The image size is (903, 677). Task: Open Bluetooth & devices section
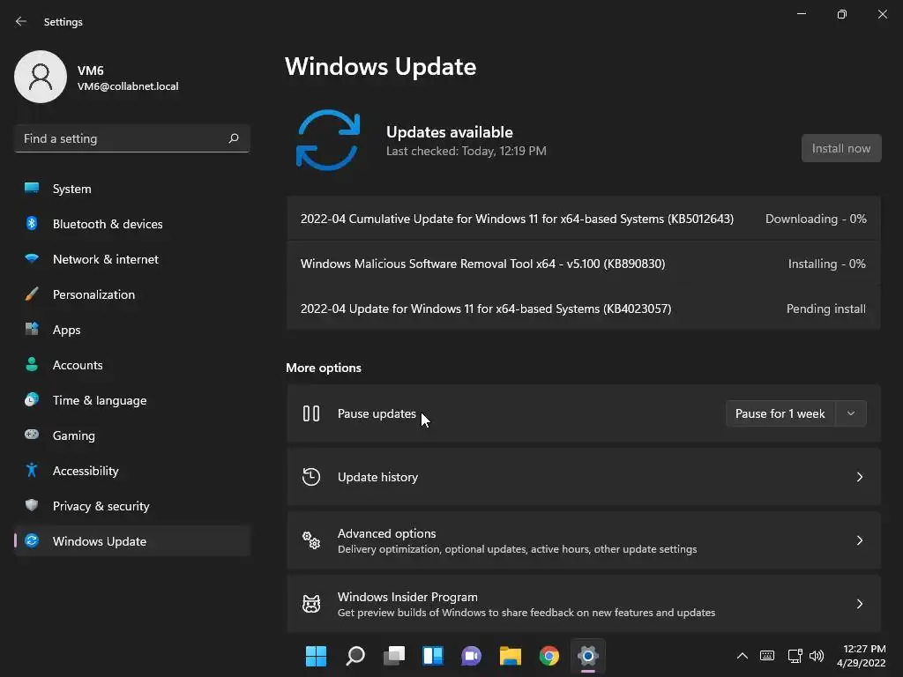pyautogui.click(x=132, y=224)
